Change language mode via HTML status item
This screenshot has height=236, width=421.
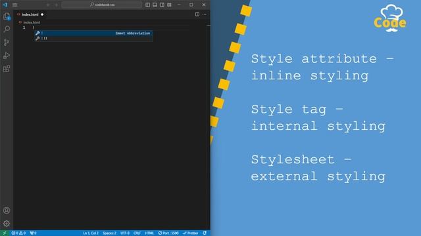point(149,233)
